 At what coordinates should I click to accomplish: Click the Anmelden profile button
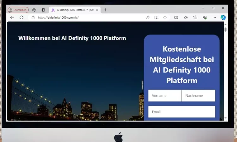pos(18,10)
